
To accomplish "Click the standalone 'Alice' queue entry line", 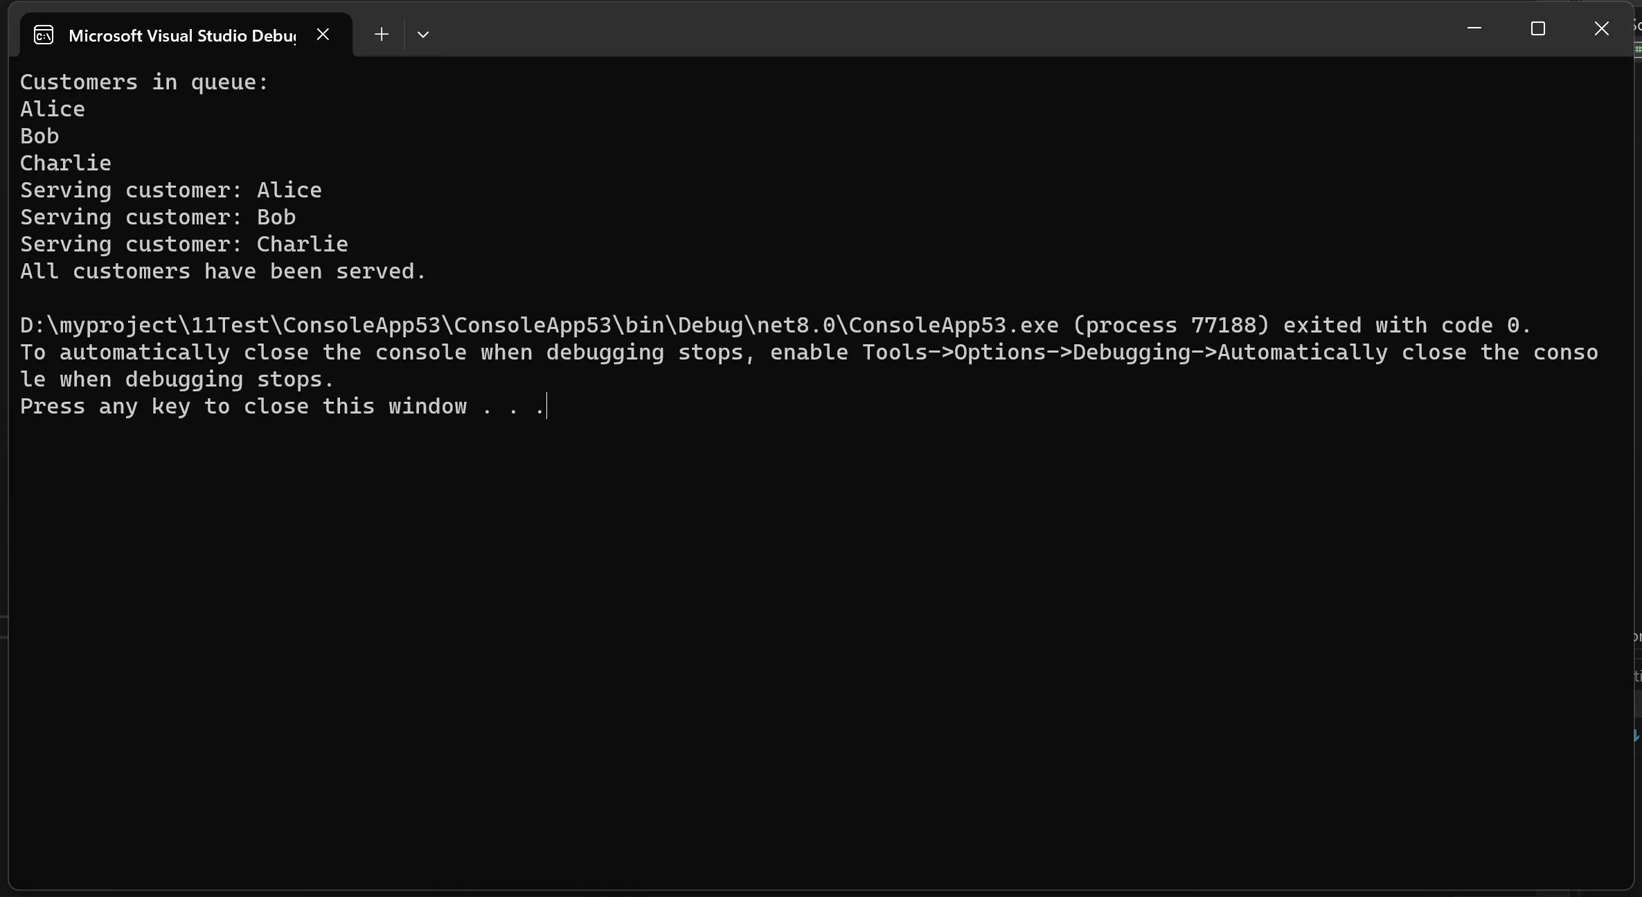I will pos(53,109).
